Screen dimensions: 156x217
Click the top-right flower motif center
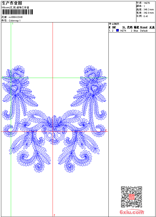[92, 76]
